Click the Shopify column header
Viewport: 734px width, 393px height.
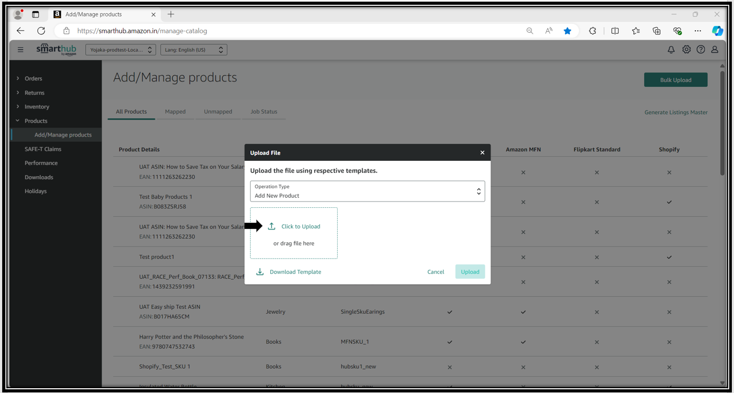tap(669, 150)
